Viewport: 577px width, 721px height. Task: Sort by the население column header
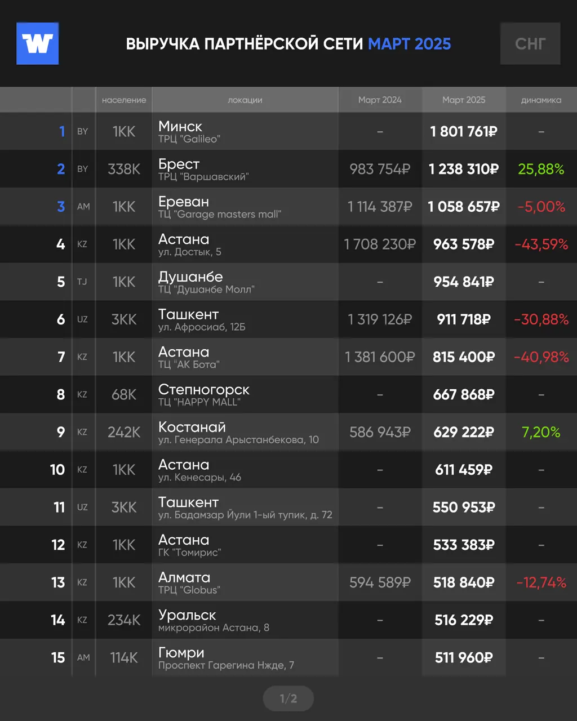click(x=124, y=100)
